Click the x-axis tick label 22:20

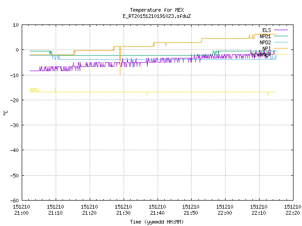(293, 213)
